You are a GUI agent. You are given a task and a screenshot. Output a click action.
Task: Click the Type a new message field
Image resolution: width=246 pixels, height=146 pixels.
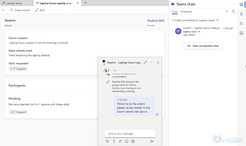coord(130,134)
